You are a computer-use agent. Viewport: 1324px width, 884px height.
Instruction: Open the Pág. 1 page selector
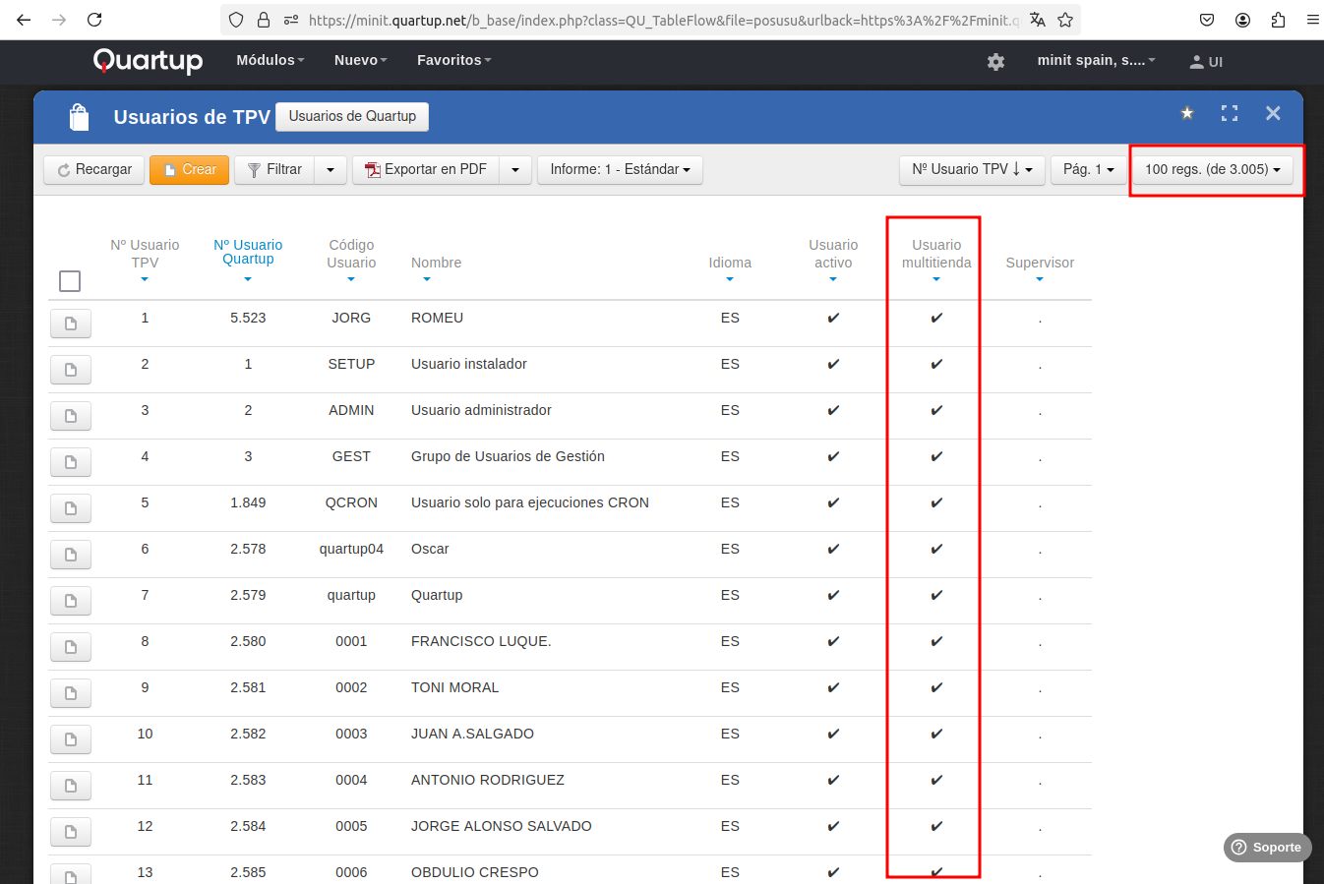(1088, 170)
